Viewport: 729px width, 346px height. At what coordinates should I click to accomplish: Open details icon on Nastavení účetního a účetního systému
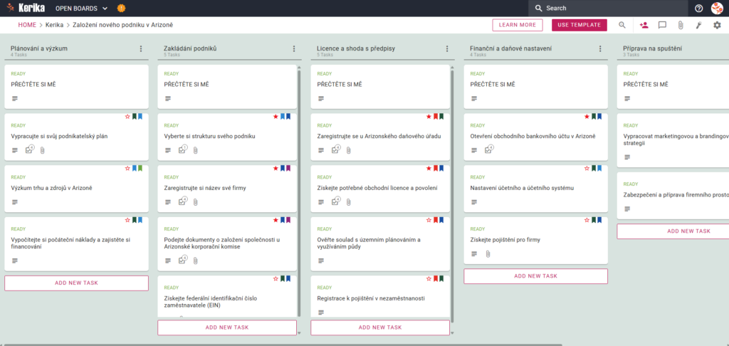(474, 202)
